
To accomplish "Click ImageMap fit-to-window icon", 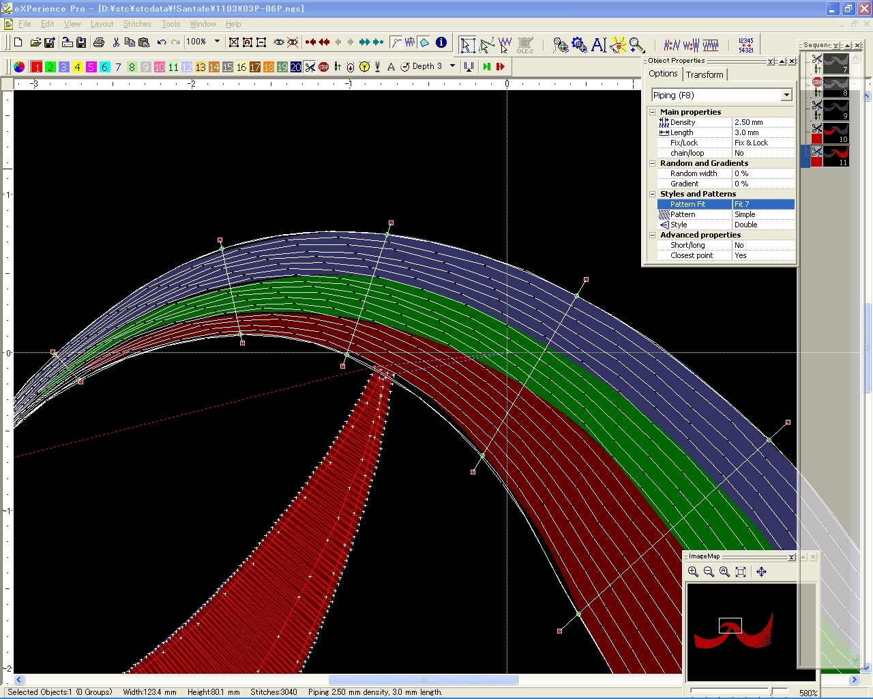I will (x=741, y=572).
